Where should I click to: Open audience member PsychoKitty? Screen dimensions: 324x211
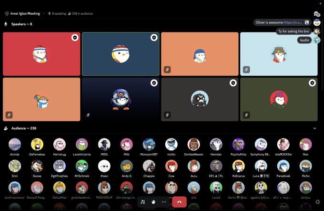[238, 144]
